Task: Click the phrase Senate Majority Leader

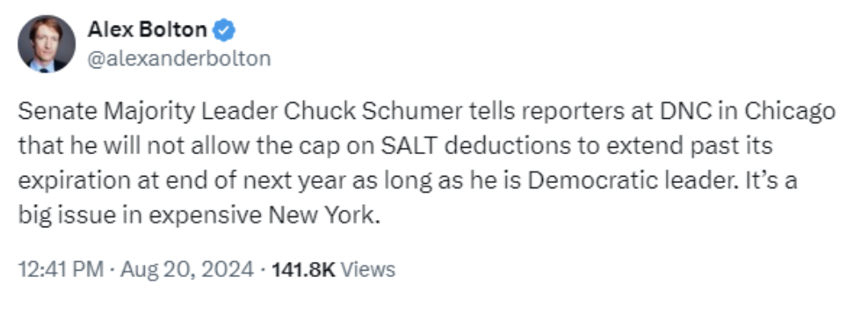Action: point(148,112)
